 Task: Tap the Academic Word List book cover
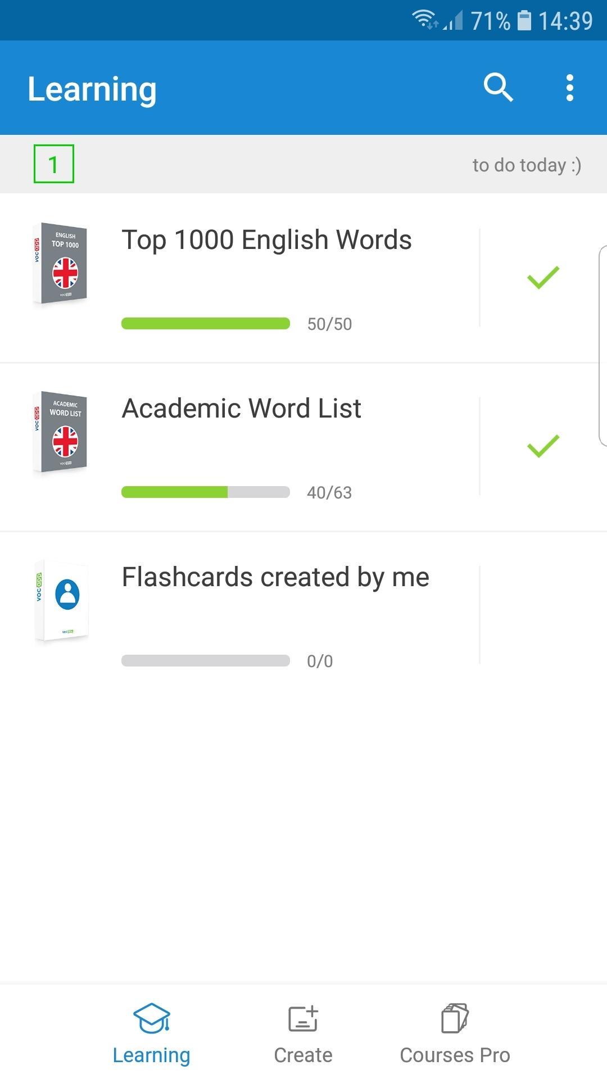[x=60, y=433]
